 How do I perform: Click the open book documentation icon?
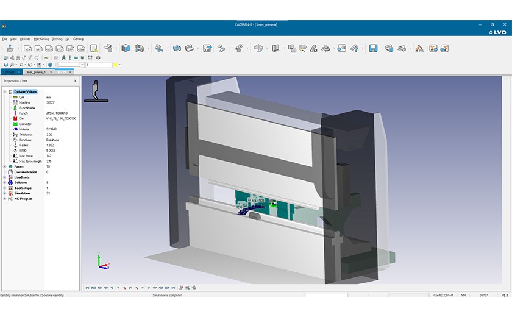[x=276, y=48]
